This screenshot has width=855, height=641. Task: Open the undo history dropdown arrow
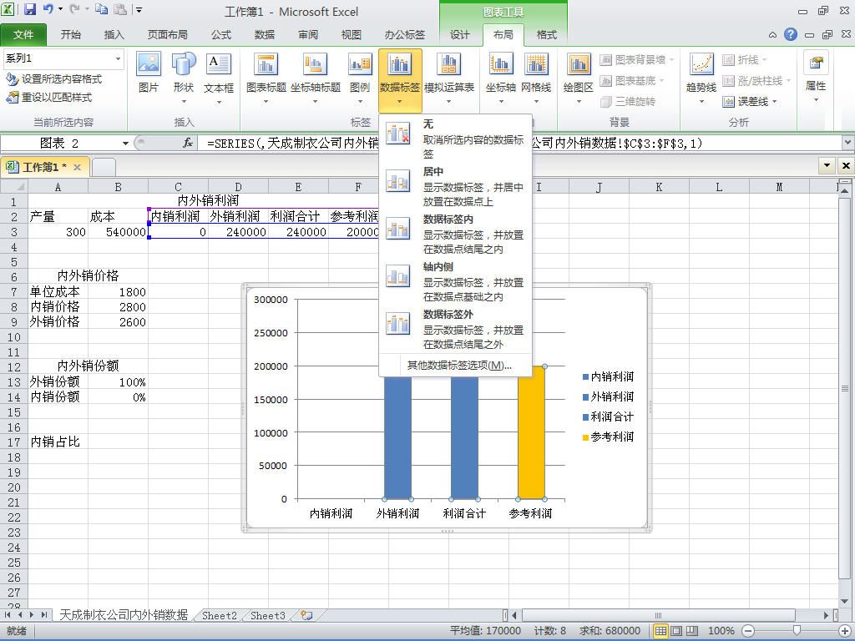60,9
